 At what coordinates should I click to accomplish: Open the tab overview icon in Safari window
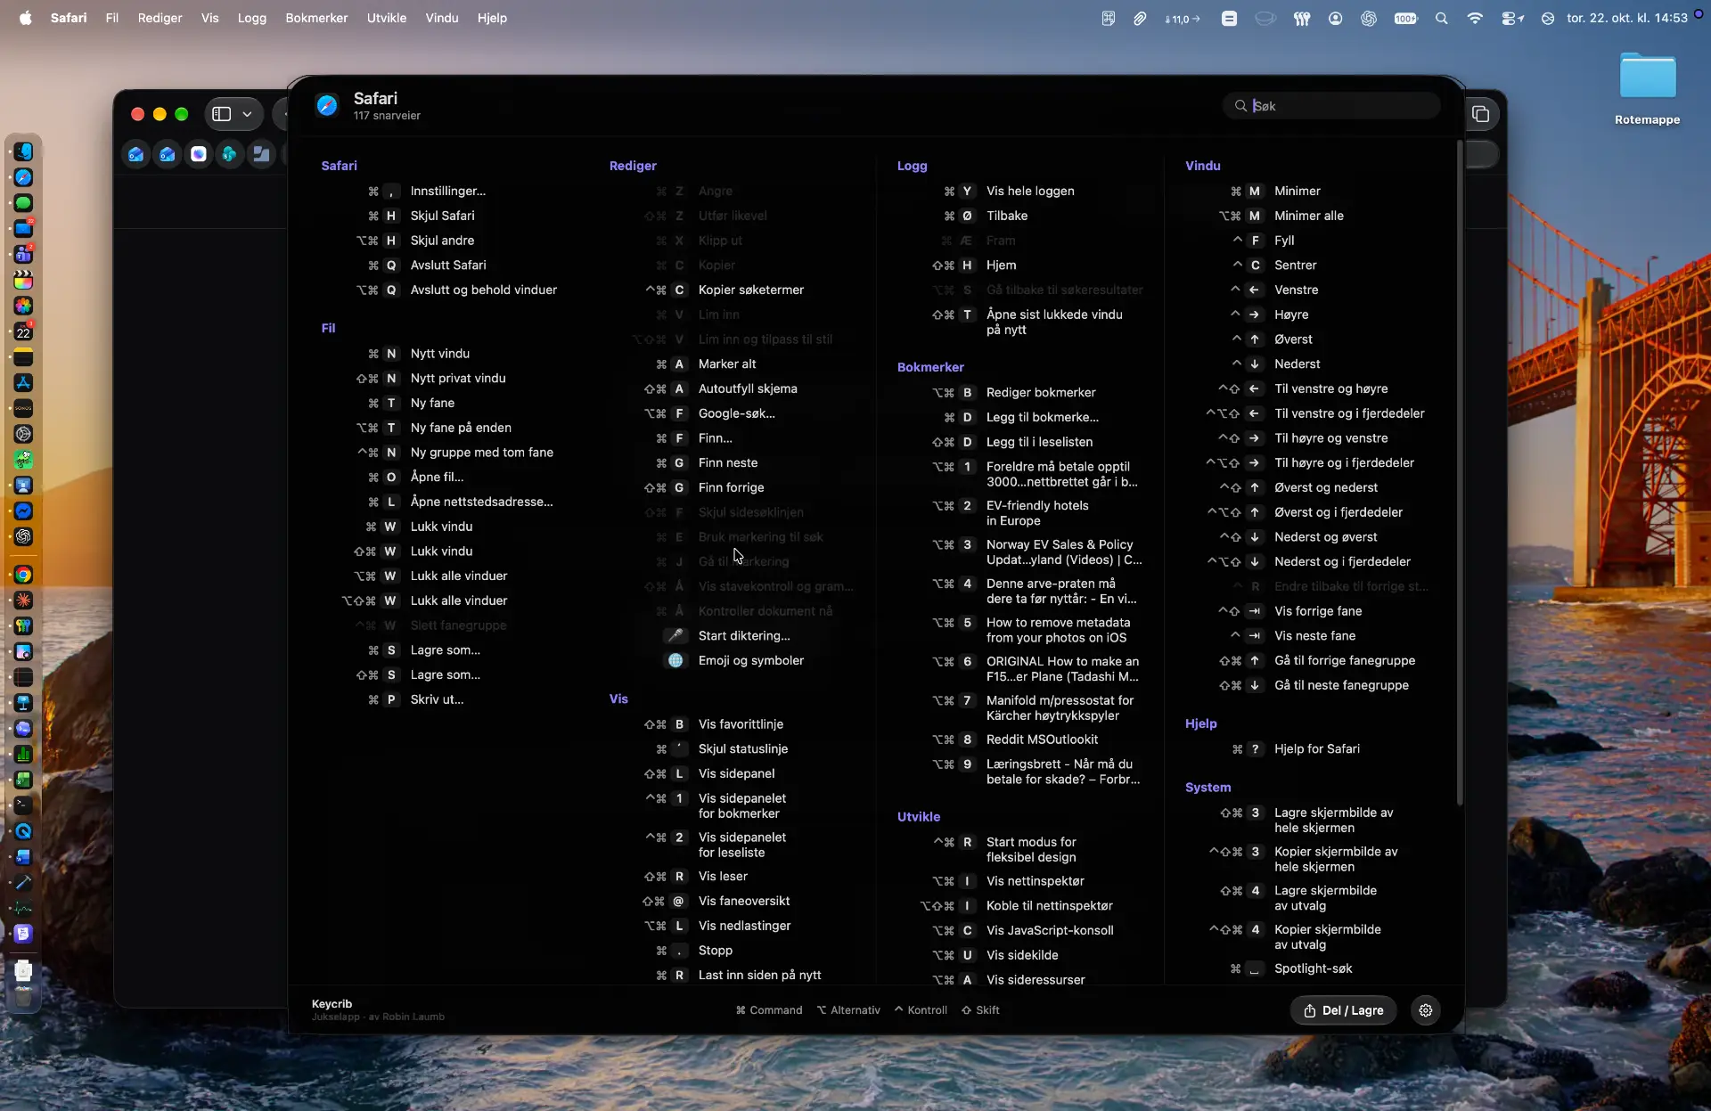[x=1480, y=114]
